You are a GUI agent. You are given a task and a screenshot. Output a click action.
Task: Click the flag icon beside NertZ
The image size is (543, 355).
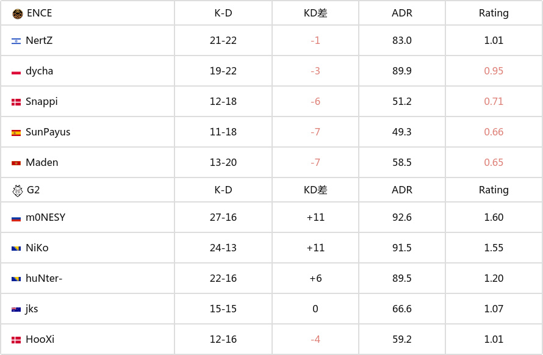(x=16, y=41)
